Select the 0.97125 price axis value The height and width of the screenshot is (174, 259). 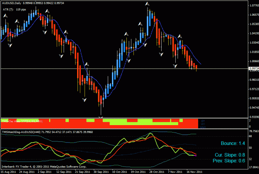[254, 89]
